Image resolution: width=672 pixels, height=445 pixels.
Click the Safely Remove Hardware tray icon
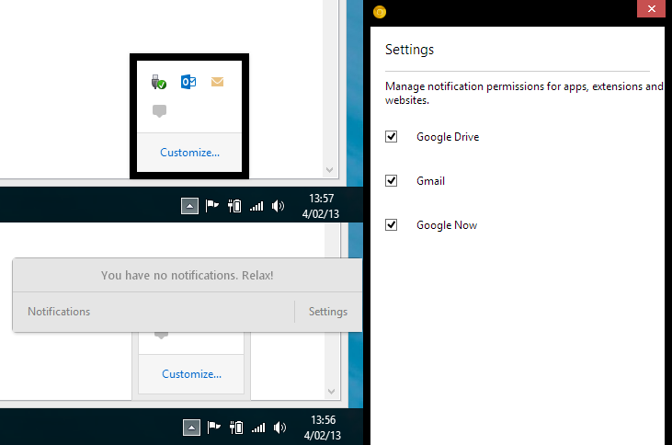158,82
